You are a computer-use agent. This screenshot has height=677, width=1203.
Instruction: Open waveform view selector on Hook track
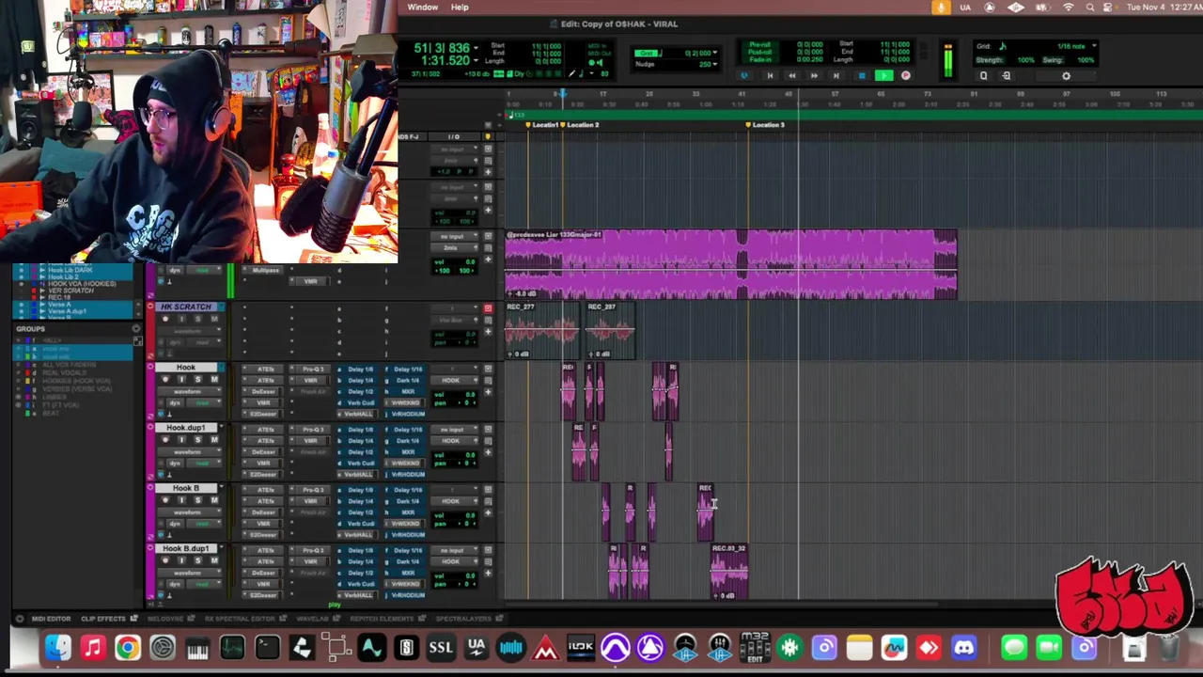pyautogui.click(x=188, y=391)
